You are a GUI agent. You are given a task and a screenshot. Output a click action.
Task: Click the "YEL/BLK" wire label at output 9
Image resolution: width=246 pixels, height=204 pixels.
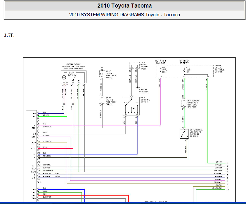(219, 185)
